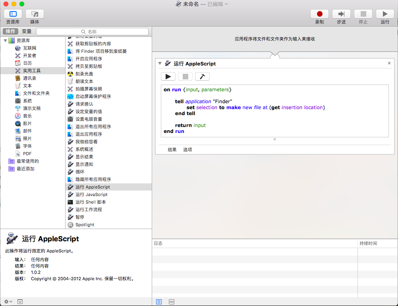The height and width of the screenshot is (306, 398).
Task: Run the AppleScript with the play button
Action: (x=168, y=76)
